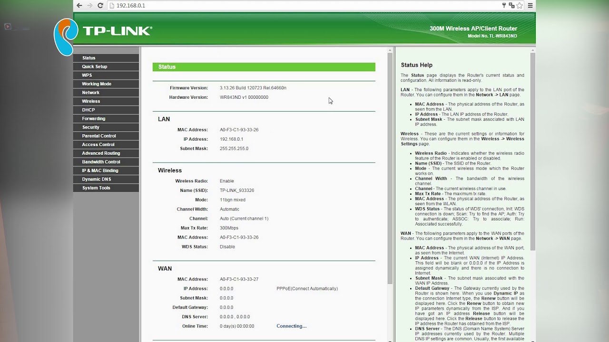Click the Status Help pane scrollbar
The image size is (609, 342).
coord(533,152)
